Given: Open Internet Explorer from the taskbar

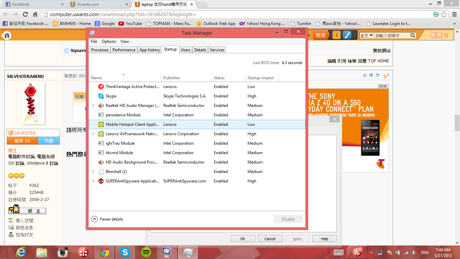Looking at the screenshot, I should click(21, 252).
